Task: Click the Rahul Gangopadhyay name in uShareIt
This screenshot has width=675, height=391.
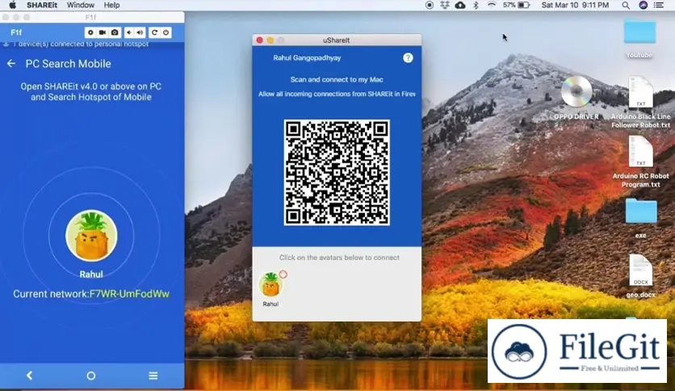Action: click(307, 57)
